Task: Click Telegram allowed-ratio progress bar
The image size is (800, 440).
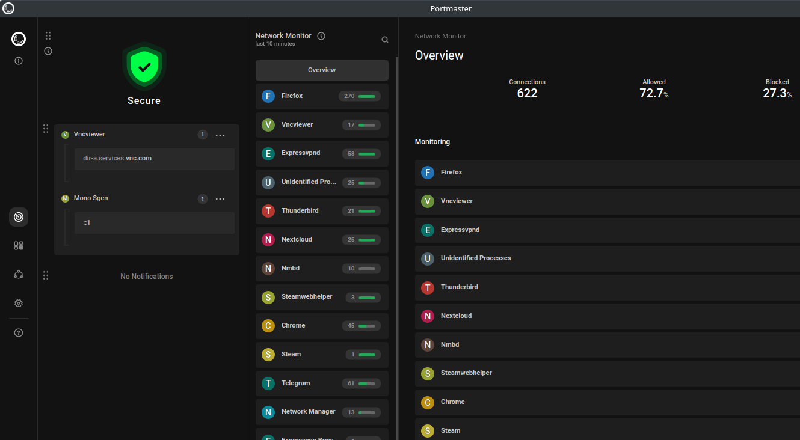Action: pos(367,383)
